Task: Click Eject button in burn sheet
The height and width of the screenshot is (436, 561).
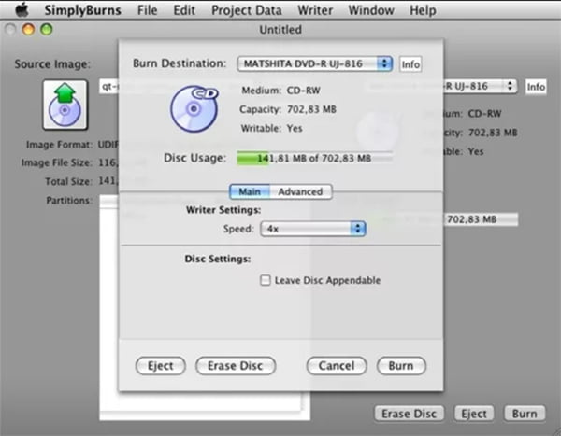Action: coord(160,366)
